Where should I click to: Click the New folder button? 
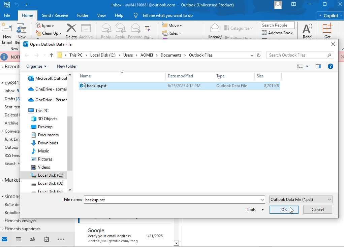67,66
